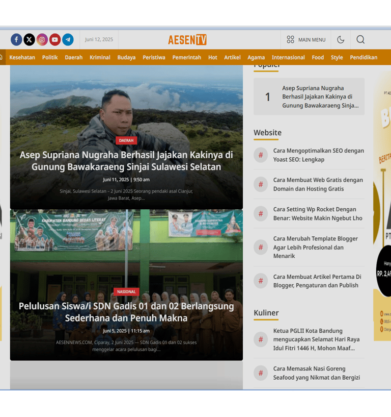Click the red DAERAH category badge

[126, 140]
